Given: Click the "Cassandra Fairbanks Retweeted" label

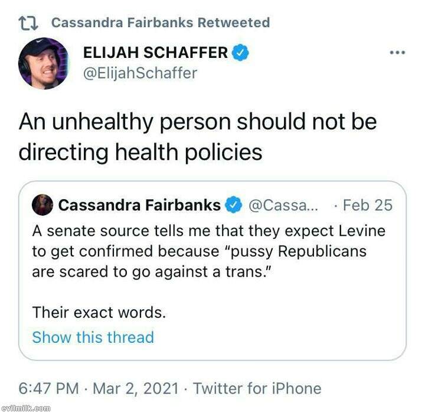Looking at the screenshot, I should (x=161, y=23).
